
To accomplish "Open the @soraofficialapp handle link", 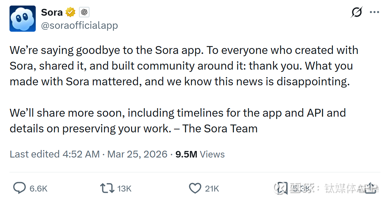I will (79, 25).
